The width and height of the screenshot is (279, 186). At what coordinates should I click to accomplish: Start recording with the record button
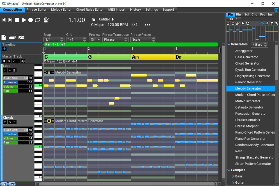pos(31,20)
